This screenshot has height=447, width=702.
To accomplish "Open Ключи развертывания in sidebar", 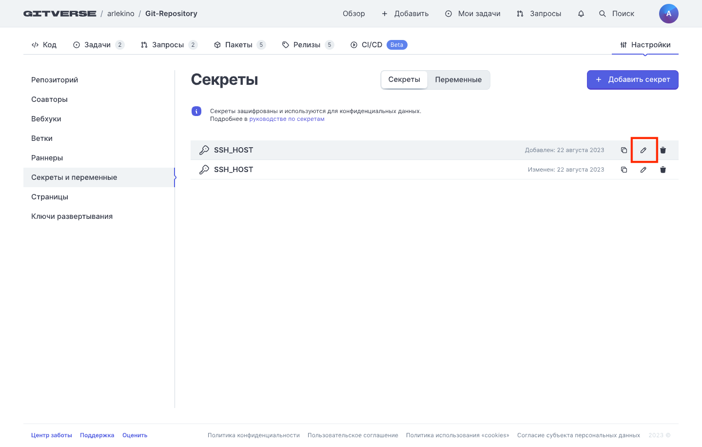I will 72,216.
